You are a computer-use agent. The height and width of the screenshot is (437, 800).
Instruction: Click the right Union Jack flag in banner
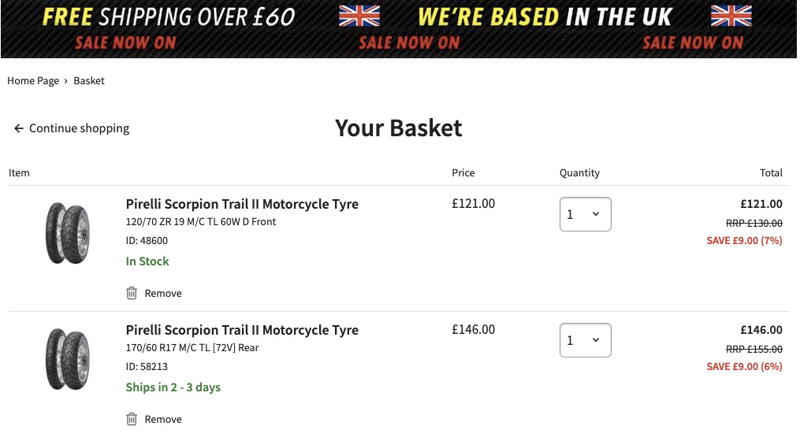[731, 16]
